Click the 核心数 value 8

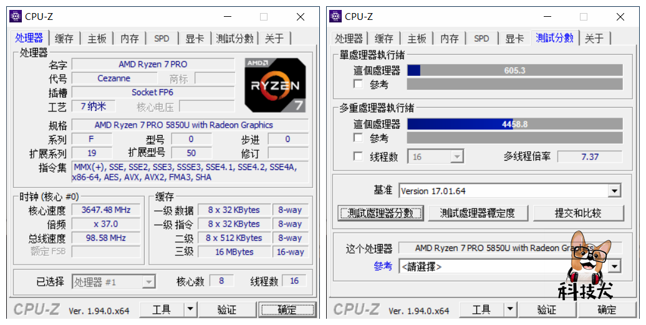point(221,281)
